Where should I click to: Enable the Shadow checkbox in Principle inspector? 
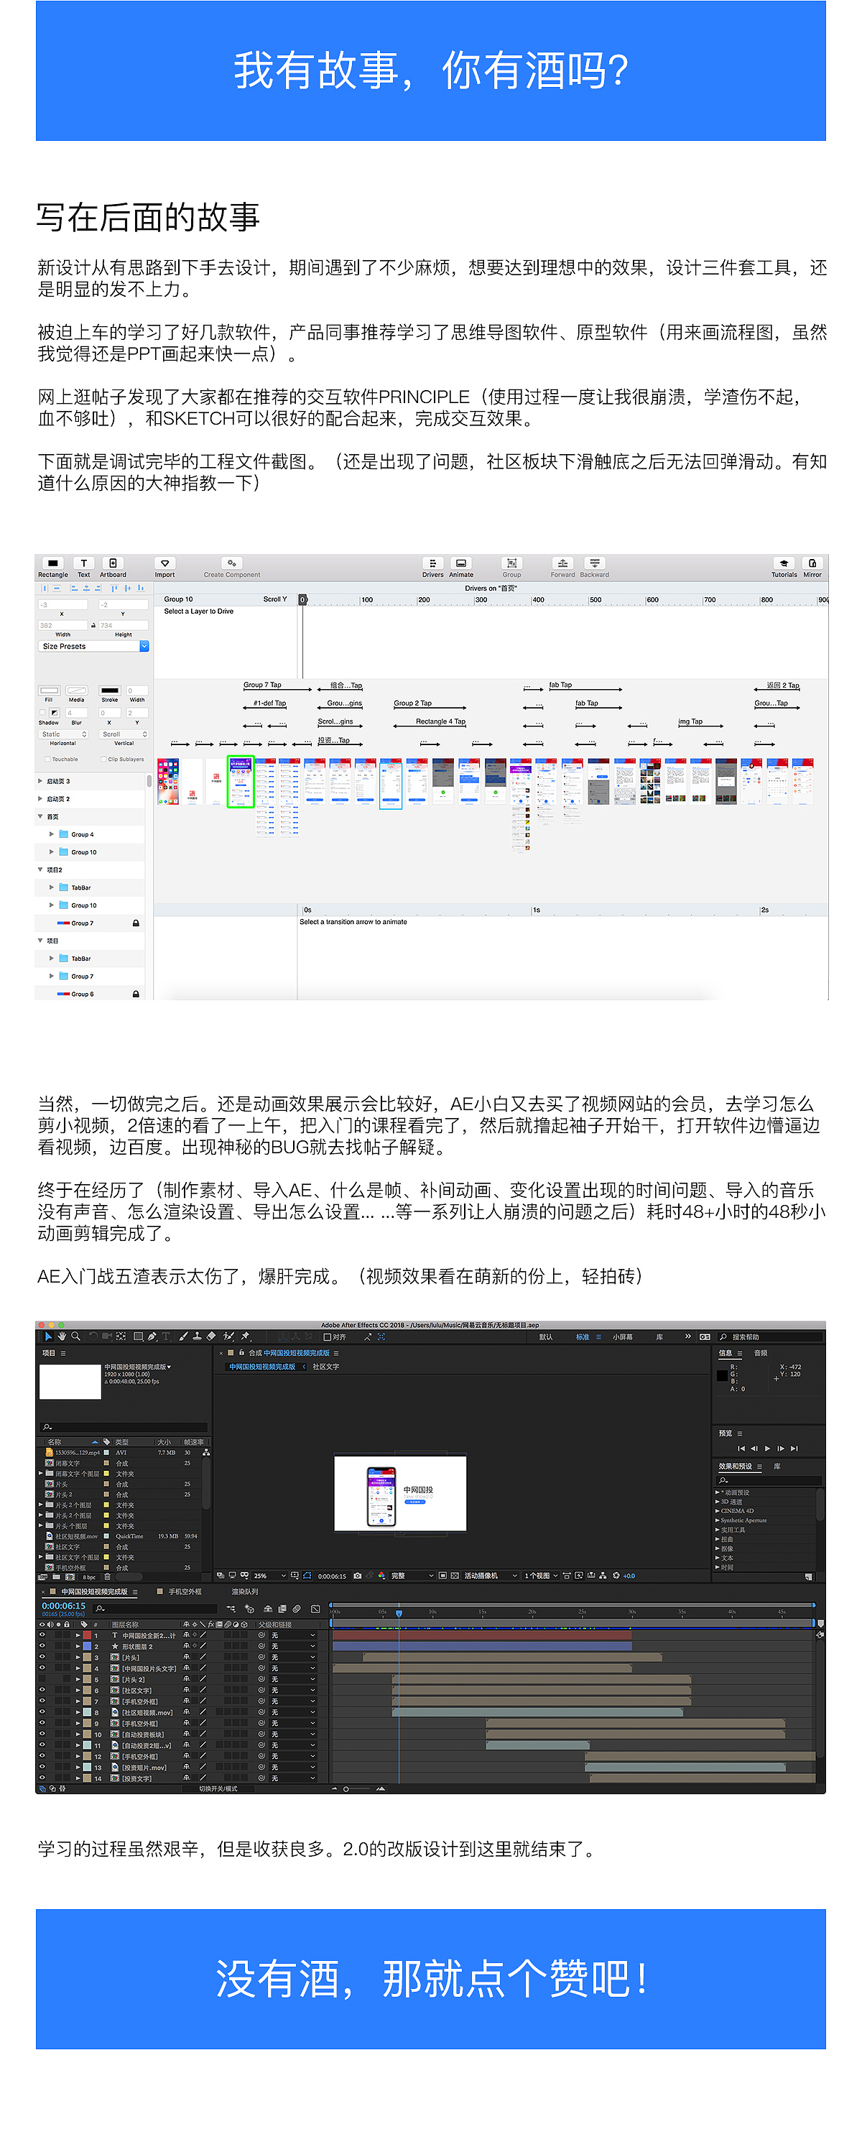click(x=42, y=713)
